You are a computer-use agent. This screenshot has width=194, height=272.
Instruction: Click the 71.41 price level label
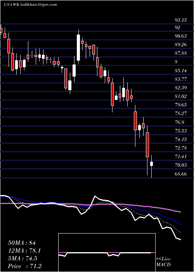(181, 156)
